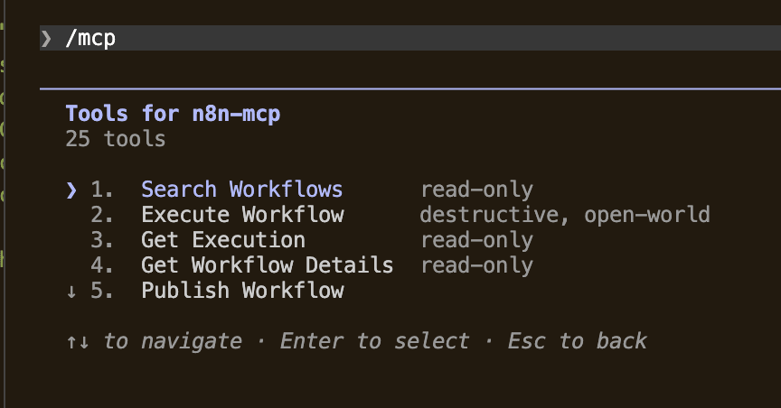Click the number 2 list index

(x=101, y=215)
